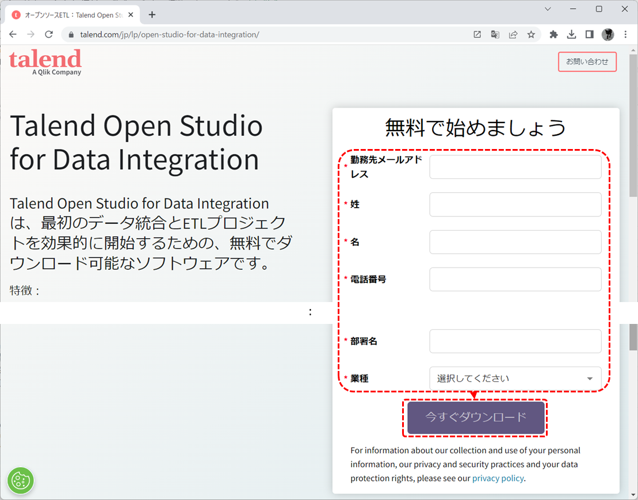Click the tab search chevron
Viewport: 638px width, 500px height.
coord(548,9)
